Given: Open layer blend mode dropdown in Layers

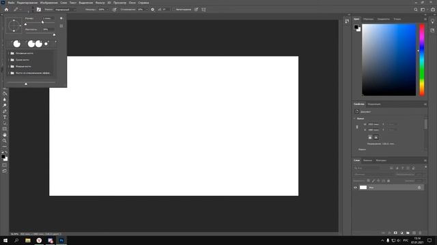Looking at the screenshot, I should [x=373, y=174].
